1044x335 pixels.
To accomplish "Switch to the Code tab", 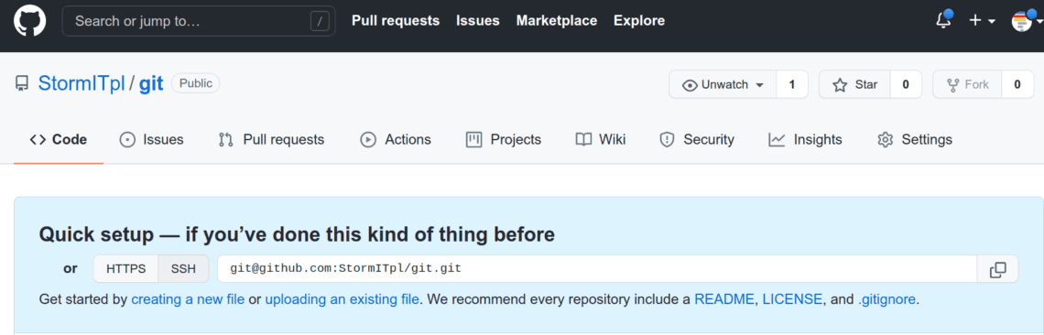I will 59,140.
